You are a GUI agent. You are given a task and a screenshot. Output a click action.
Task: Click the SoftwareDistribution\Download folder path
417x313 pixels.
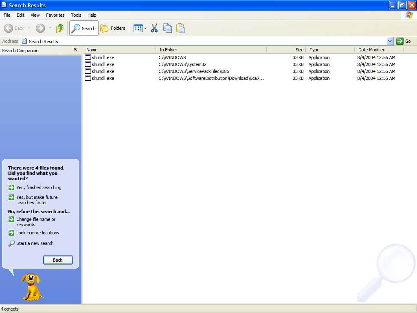coord(211,78)
